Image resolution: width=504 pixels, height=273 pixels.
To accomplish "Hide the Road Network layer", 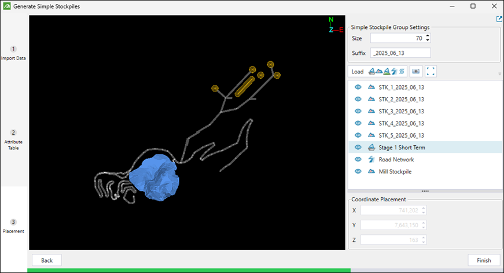I will 358,159.
